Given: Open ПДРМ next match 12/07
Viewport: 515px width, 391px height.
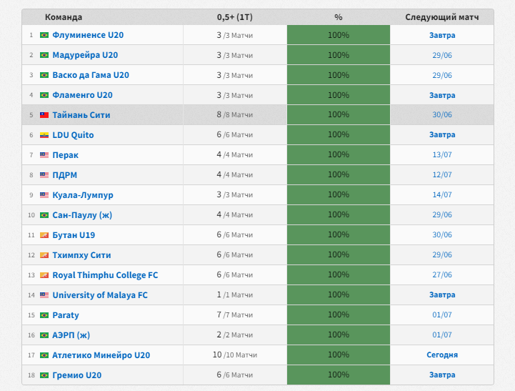Looking at the screenshot, I should pos(442,175).
